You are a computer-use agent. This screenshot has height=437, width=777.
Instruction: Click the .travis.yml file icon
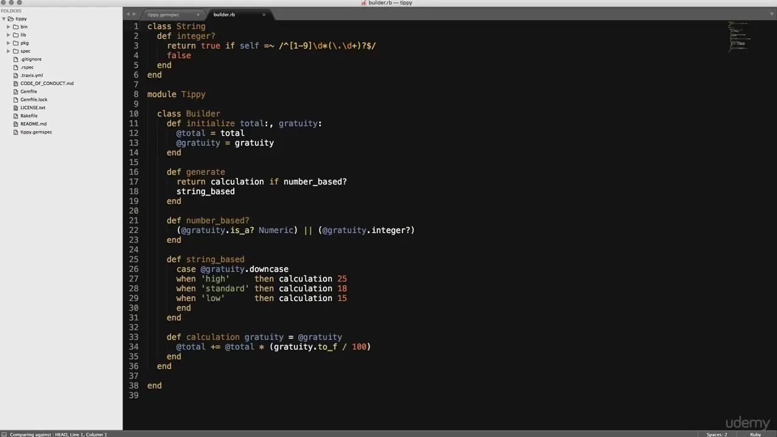pyautogui.click(x=16, y=75)
